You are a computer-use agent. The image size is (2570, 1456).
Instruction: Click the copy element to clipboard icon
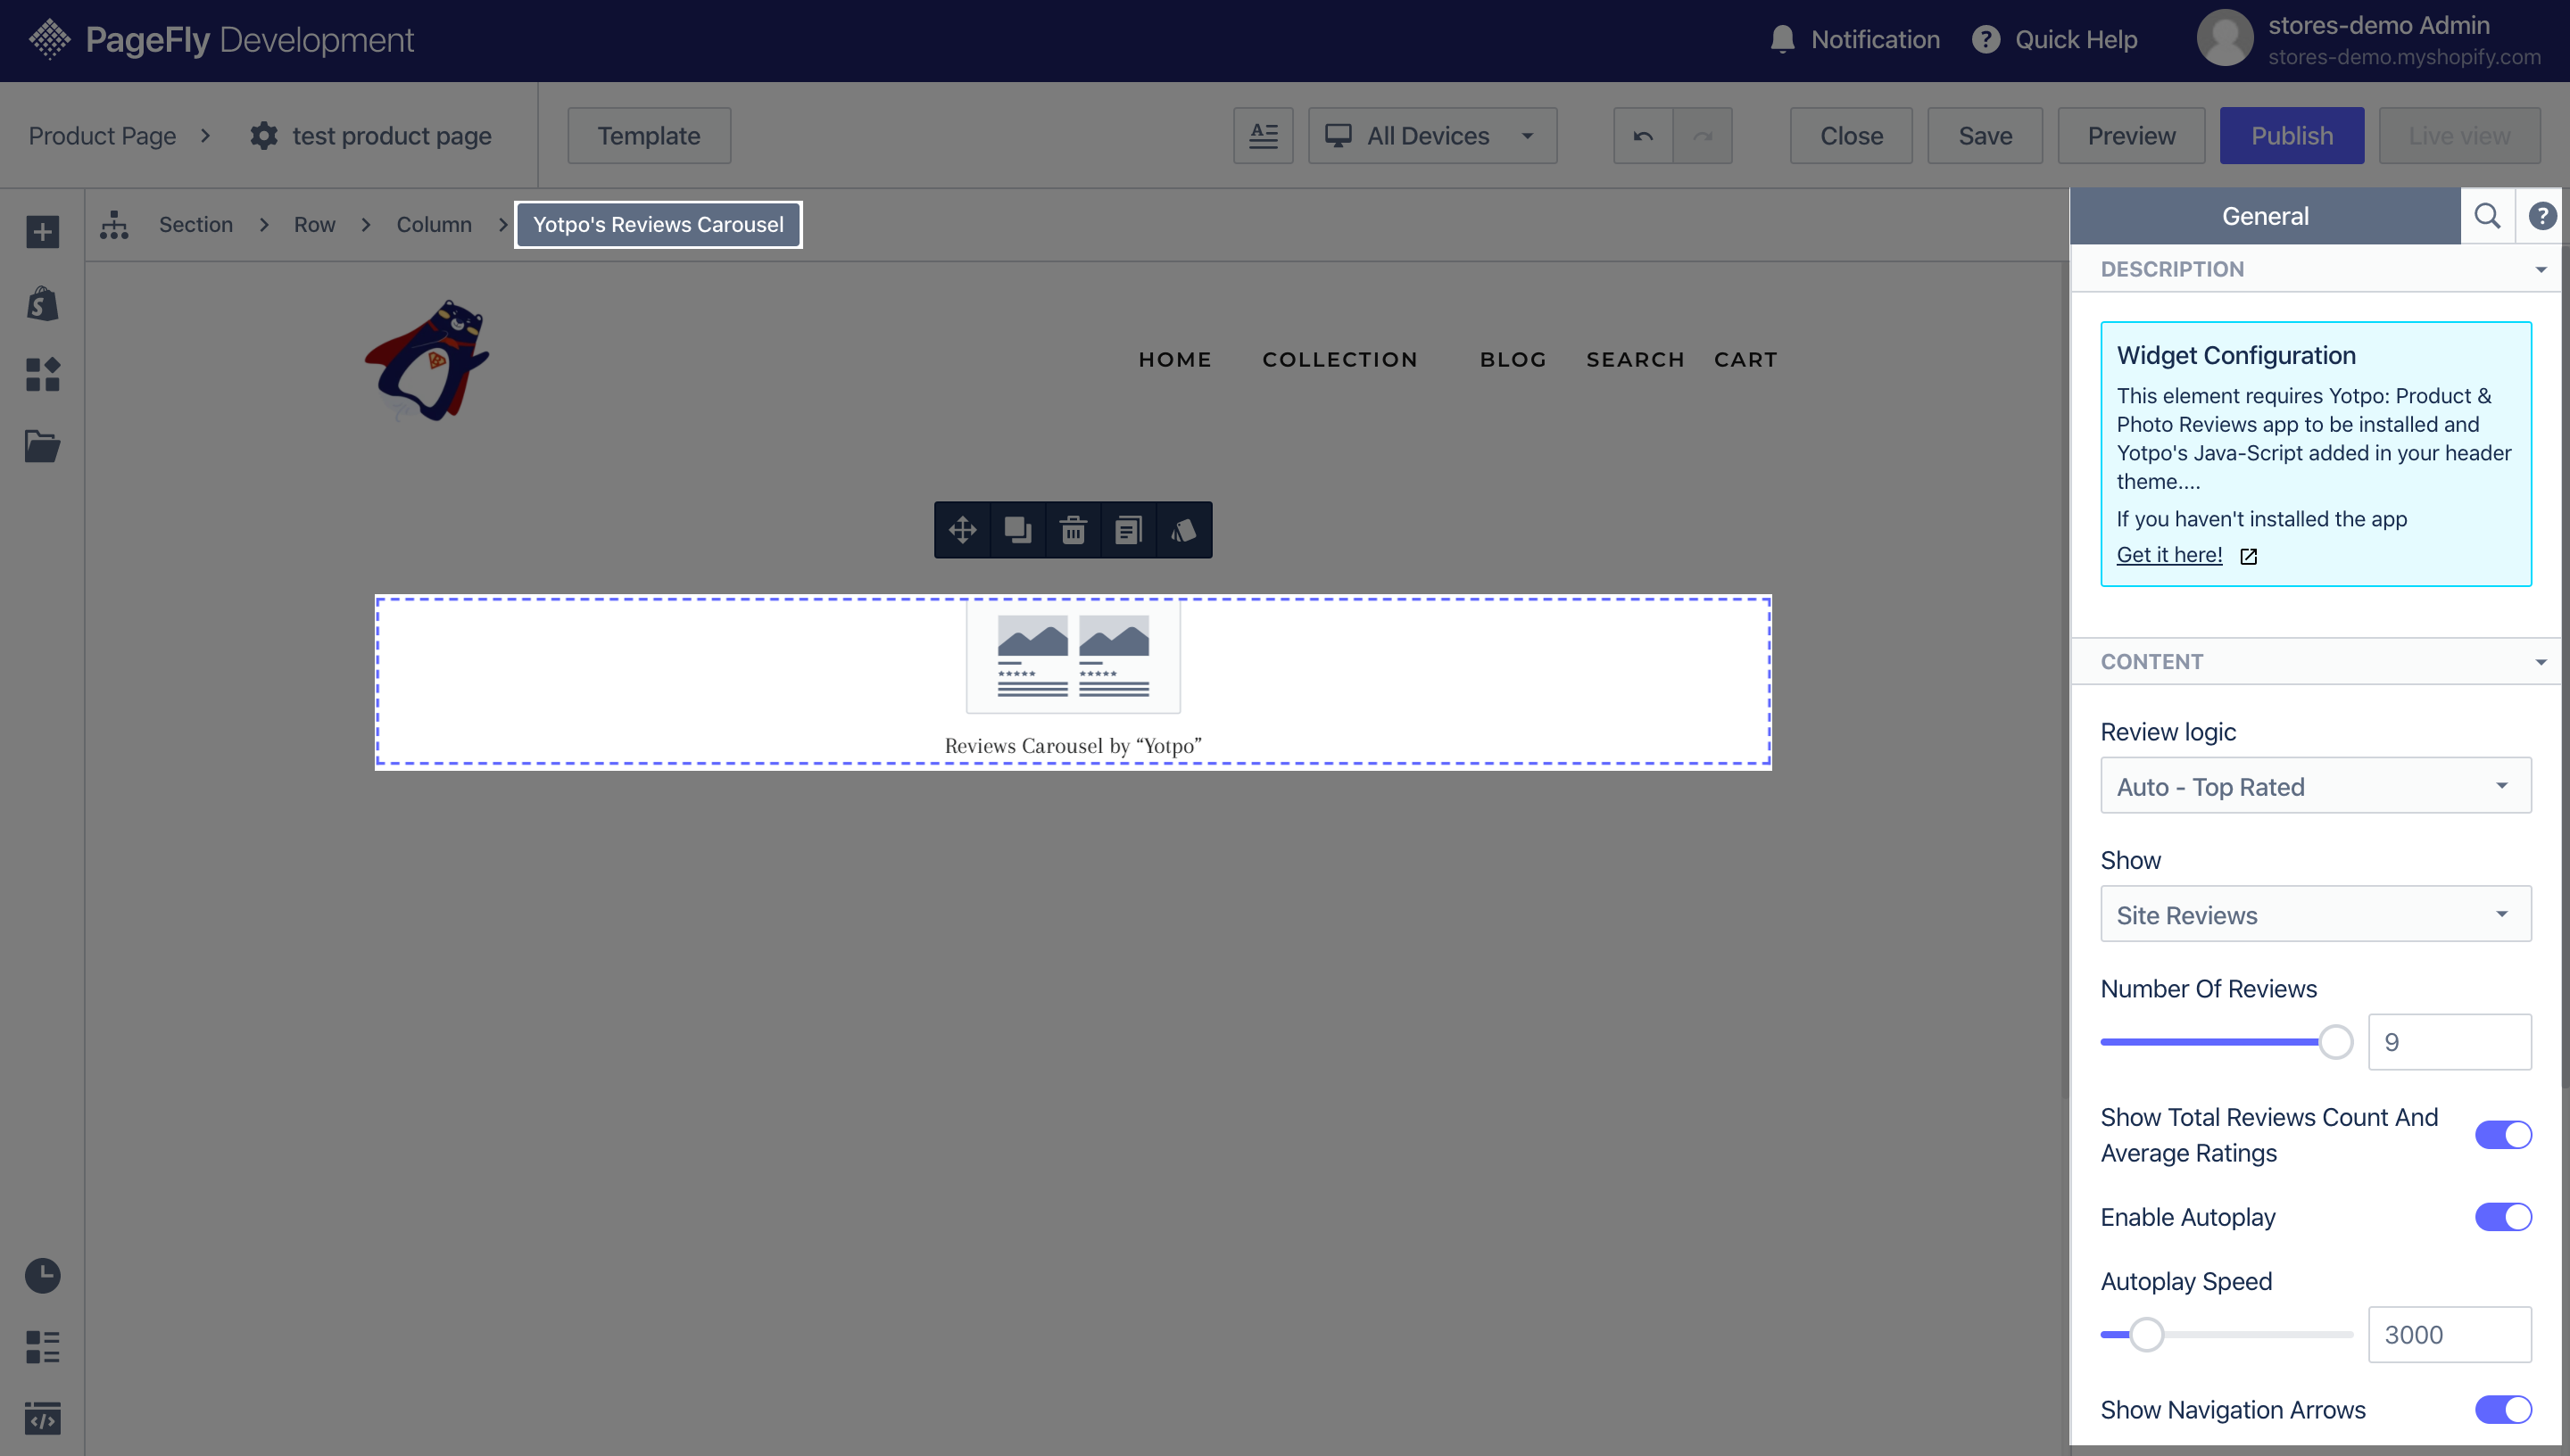(x=1128, y=529)
